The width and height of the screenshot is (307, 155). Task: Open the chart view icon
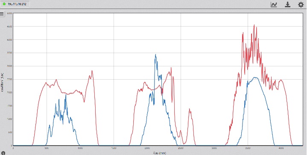(x=274, y=5)
